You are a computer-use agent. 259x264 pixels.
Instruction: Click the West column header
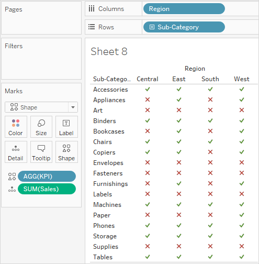coord(242,79)
